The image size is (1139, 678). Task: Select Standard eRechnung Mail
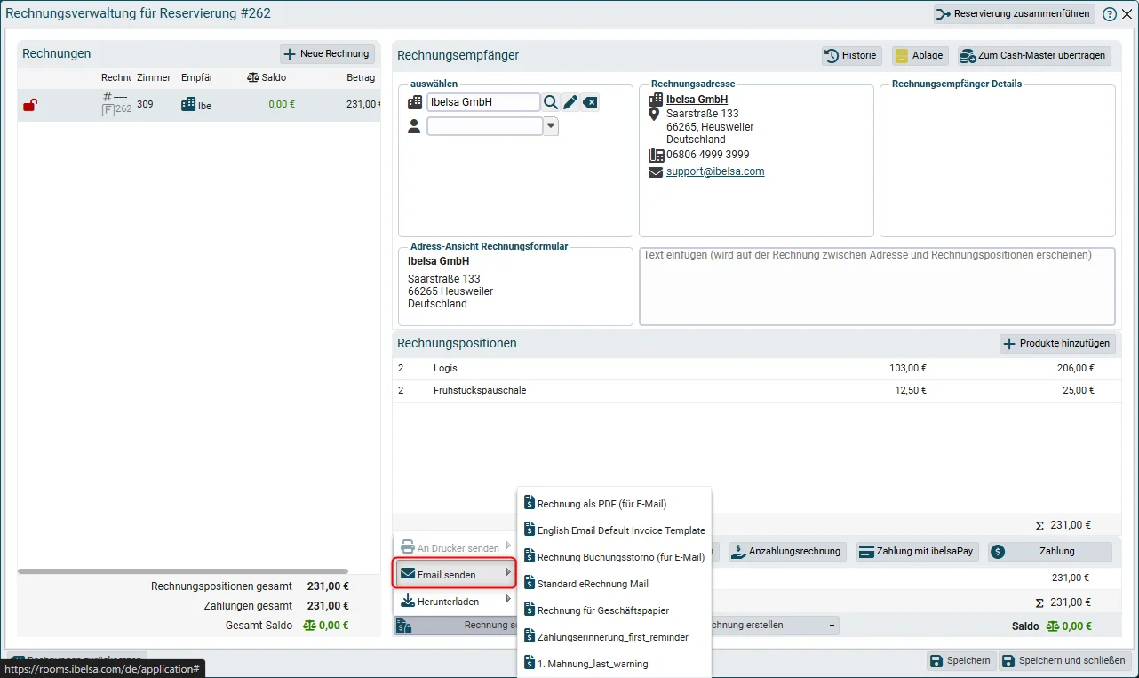pos(614,584)
